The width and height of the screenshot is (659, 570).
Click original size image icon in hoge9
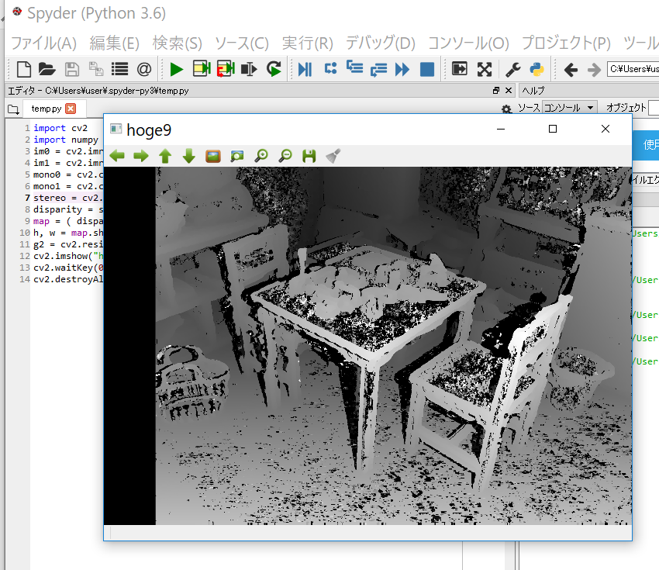(x=213, y=156)
